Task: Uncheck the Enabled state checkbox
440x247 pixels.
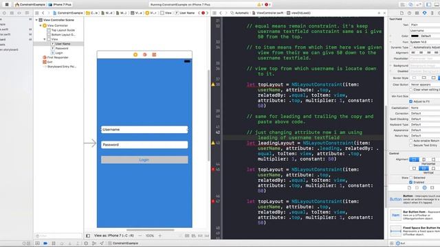Action: [x=411, y=183]
